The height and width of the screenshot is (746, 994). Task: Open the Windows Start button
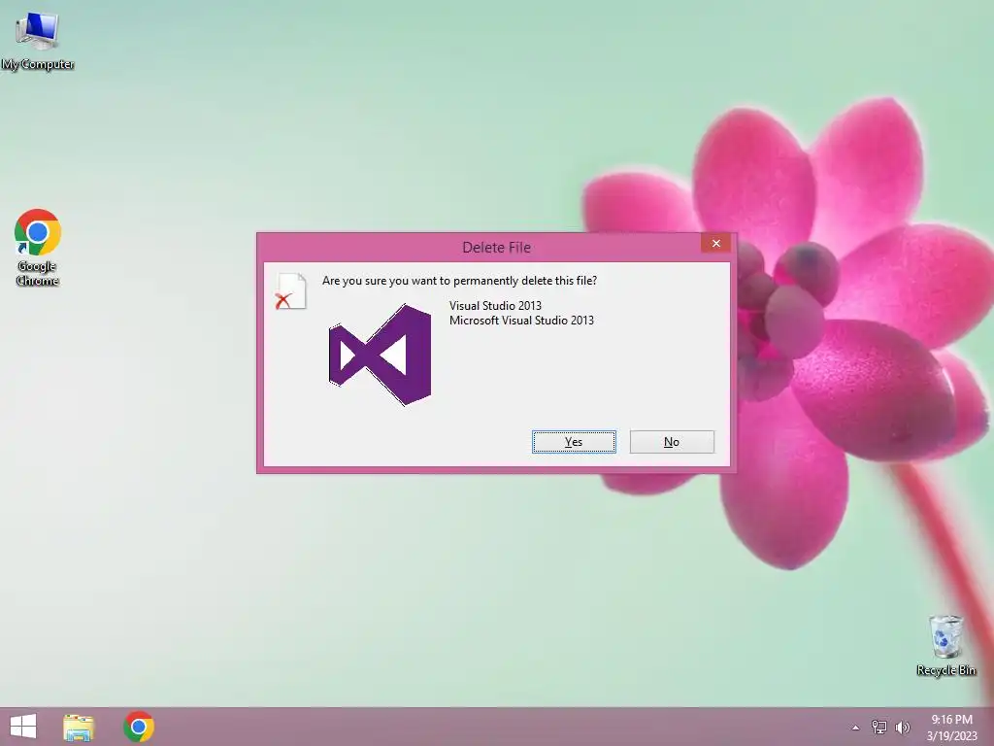point(23,727)
